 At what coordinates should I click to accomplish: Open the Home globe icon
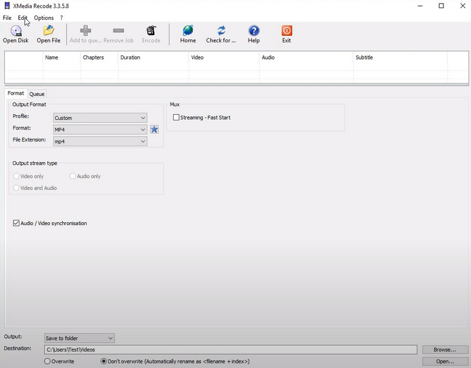188,31
